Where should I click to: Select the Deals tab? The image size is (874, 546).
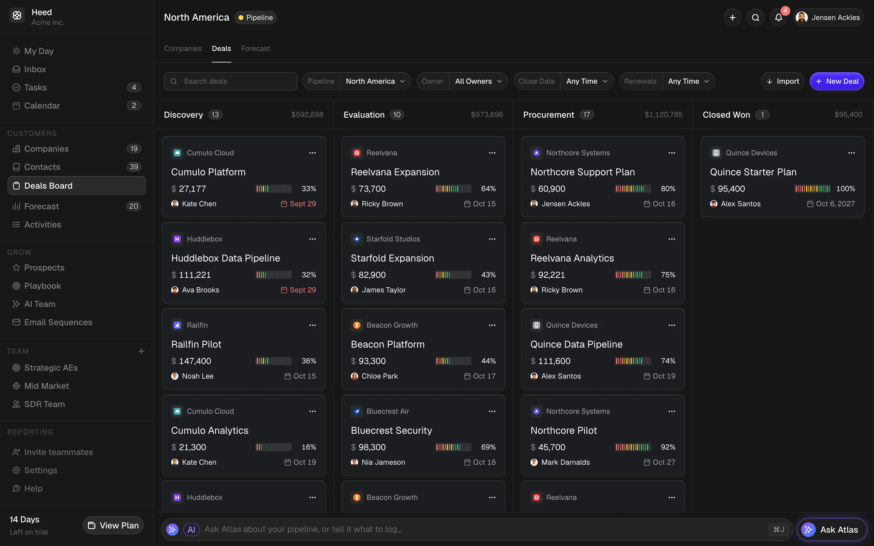pyautogui.click(x=222, y=49)
